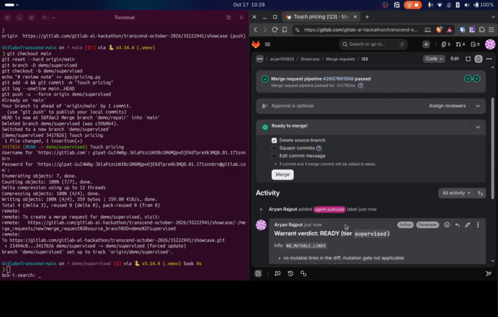Open the pipeline help question mark icon
The width and height of the screenshot is (498, 317).
point(360,86)
